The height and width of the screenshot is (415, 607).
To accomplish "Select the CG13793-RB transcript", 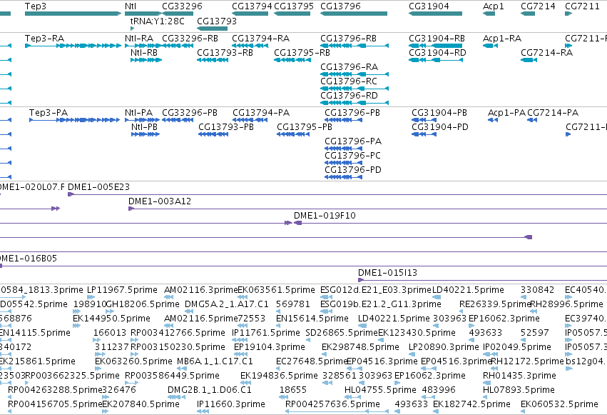I will pyautogui.click(x=213, y=60).
